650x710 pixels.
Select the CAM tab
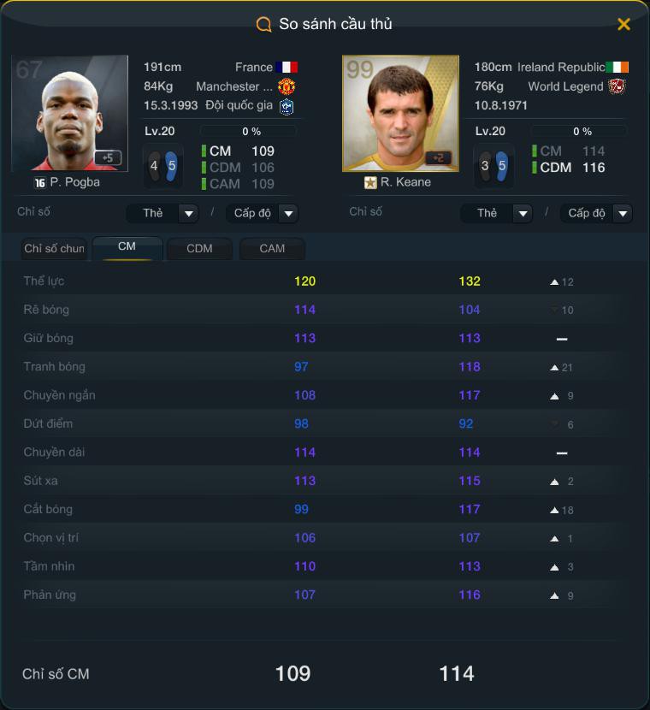(x=272, y=249)
